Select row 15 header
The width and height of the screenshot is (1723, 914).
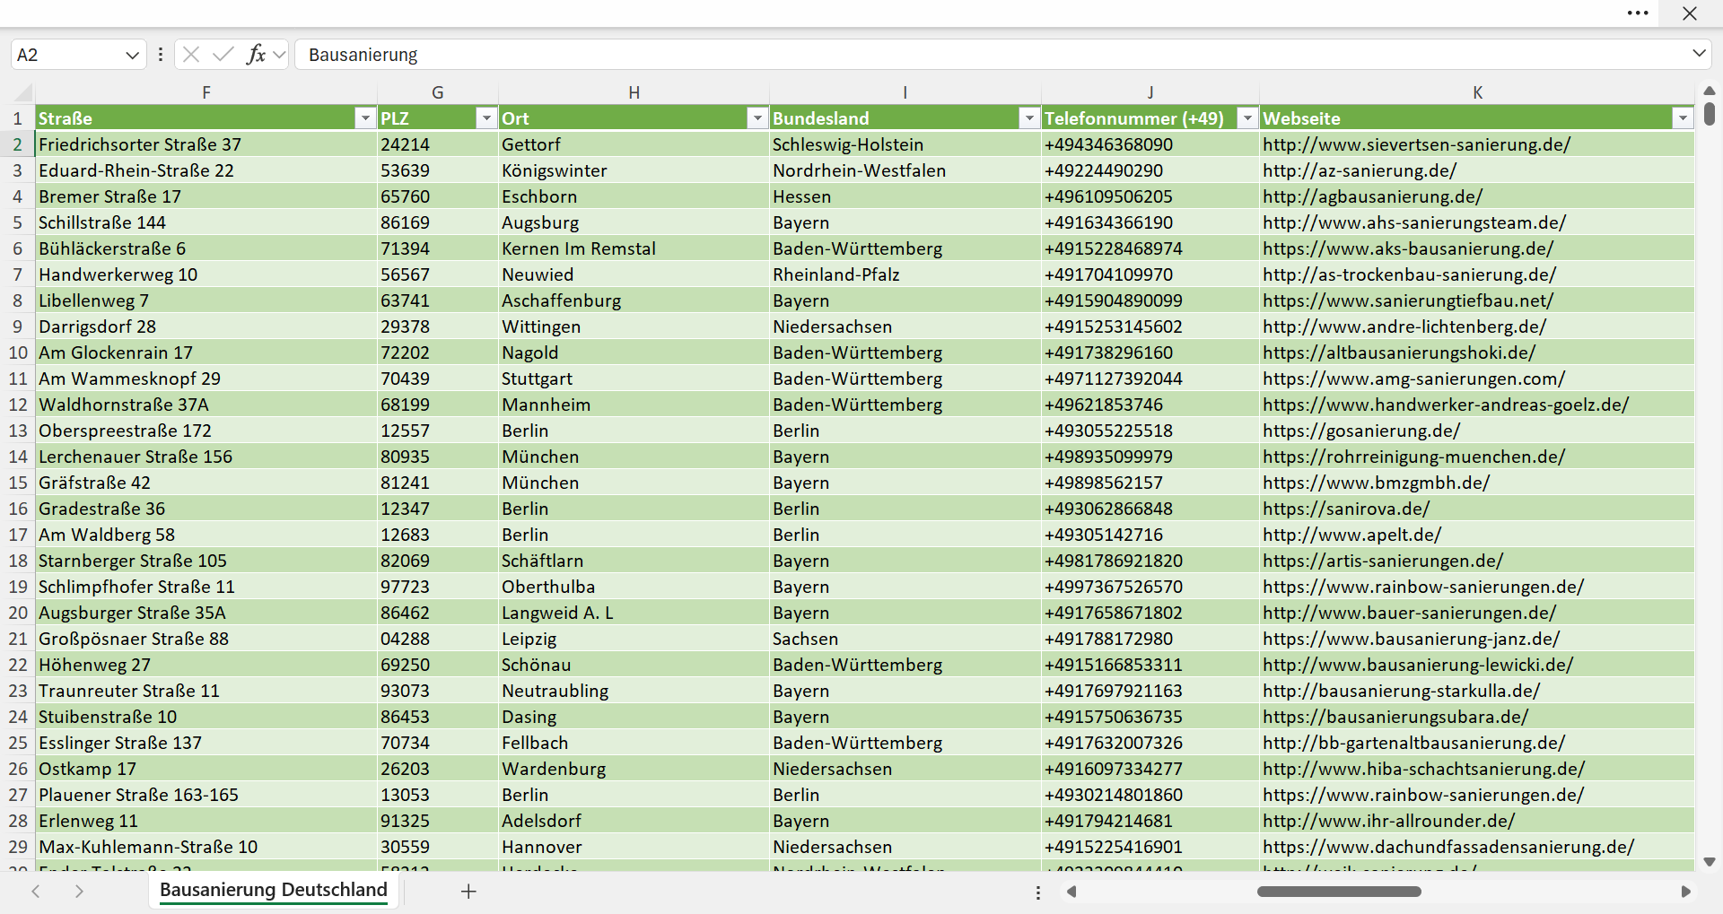point(17,483)
